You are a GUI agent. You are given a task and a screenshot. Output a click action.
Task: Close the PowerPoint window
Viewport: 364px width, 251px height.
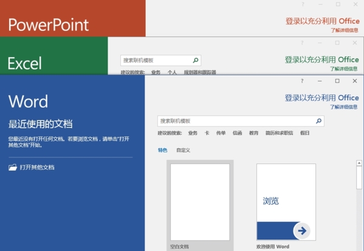click(355, 4)
